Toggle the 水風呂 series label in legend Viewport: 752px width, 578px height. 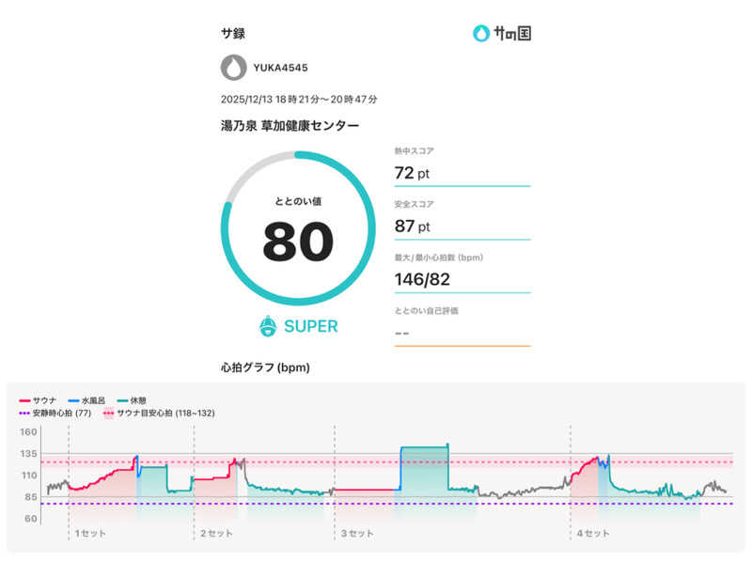click(95, 399)
